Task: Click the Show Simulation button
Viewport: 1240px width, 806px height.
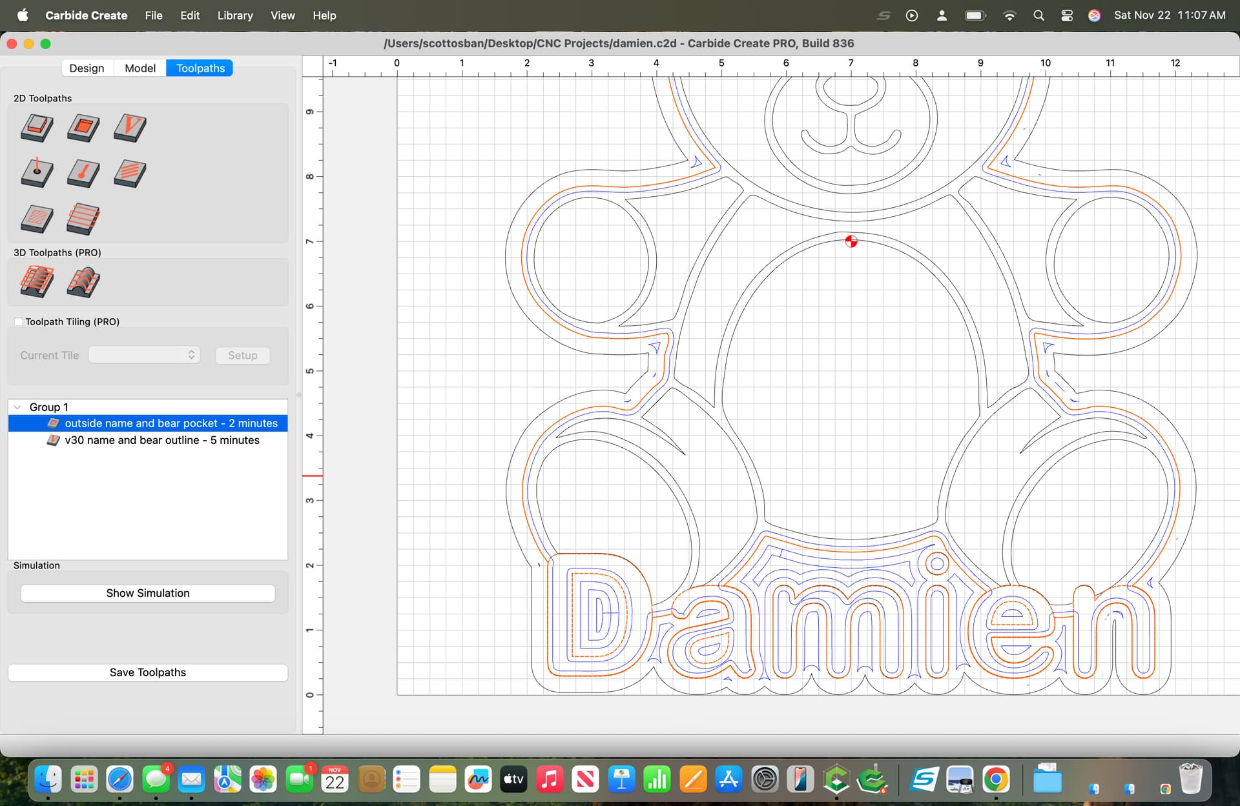Action: (x=148, y=593)
